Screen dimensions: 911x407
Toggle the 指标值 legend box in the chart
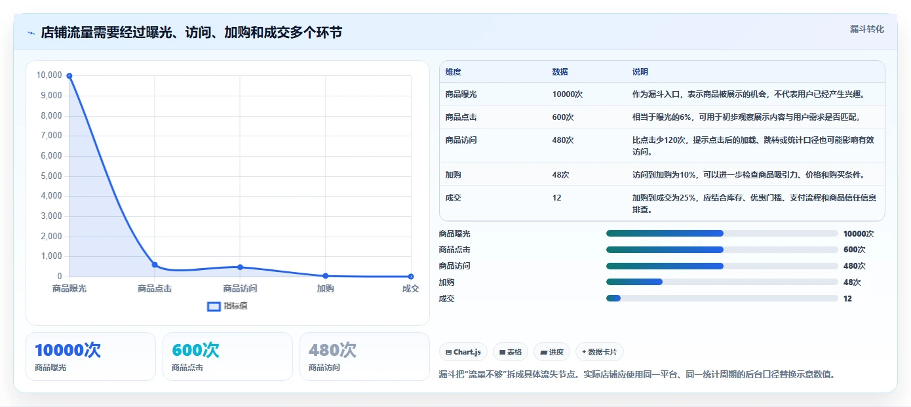tap(214, 306)
